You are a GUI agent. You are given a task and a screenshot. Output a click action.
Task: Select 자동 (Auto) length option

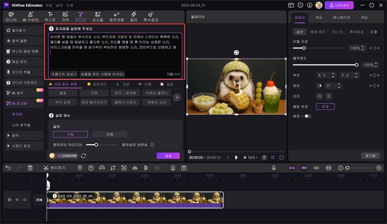70,134
